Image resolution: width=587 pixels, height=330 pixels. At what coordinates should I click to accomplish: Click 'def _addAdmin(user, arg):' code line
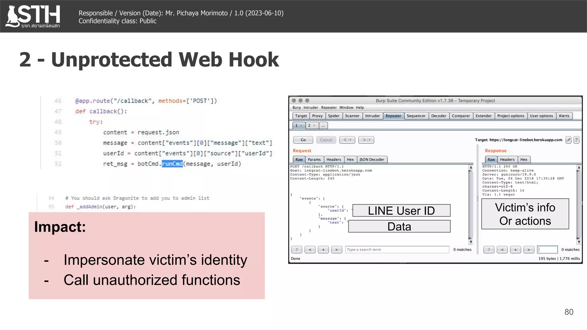tap(101, 207)
